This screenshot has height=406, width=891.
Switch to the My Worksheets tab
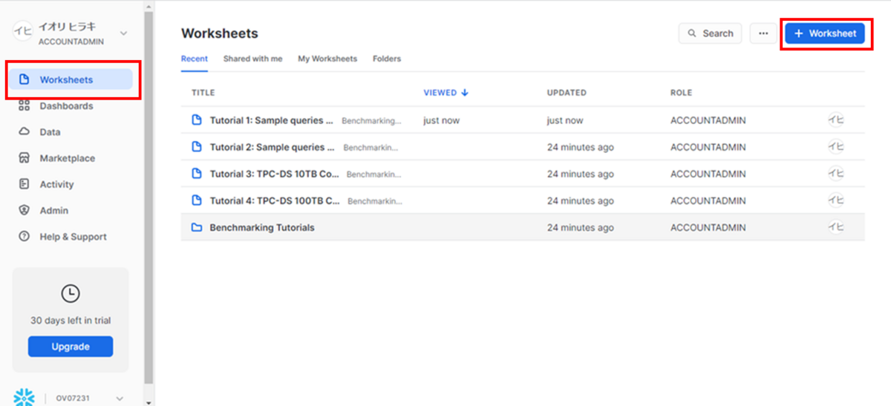click(327, 59)
